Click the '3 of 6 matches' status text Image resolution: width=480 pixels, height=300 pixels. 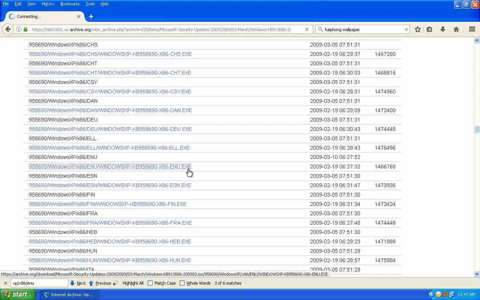pos(228,283)
